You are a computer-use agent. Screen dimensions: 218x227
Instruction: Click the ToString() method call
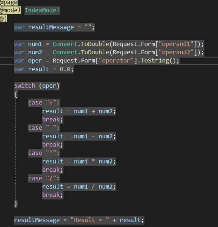(x=158, y=61)
